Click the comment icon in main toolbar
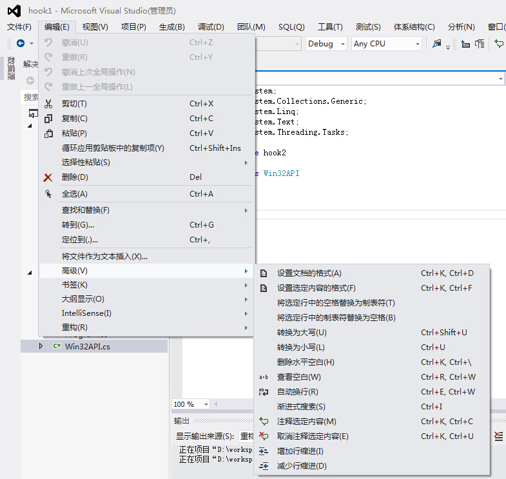Viewport: 506px width, 479px height. click(x=499, y=43)
